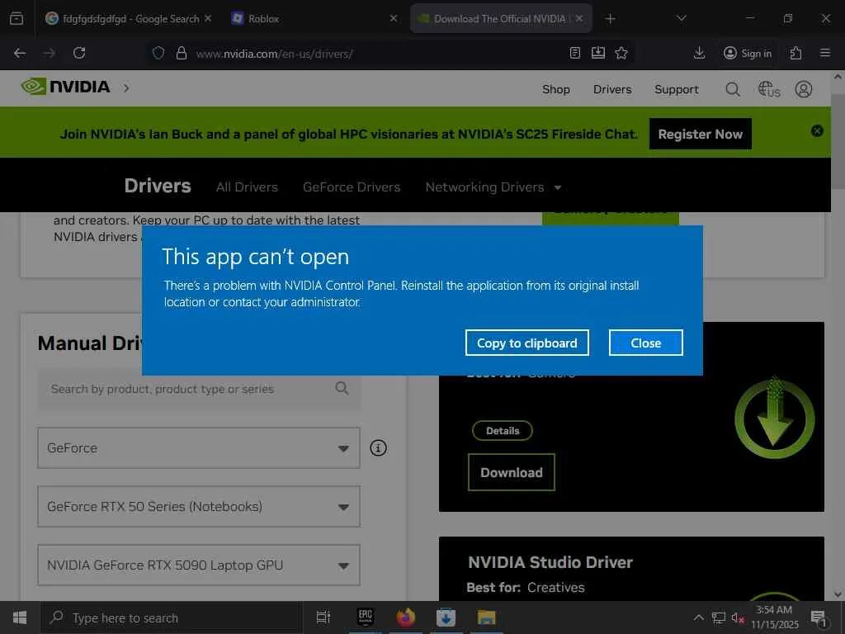Screen dimensions: 845x634
Task: Toggle reader view icon in address bar
Action: (575, 53)
